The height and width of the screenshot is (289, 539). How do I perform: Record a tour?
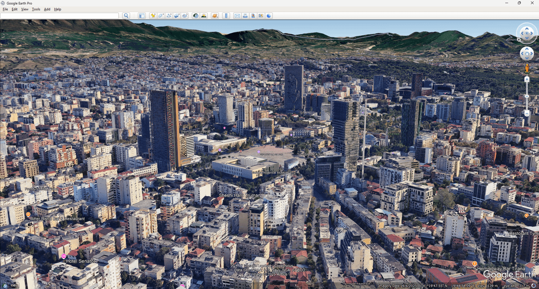(185, 16)
